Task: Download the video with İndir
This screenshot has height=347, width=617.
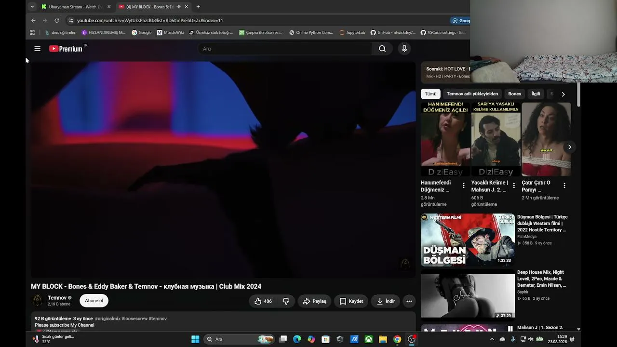Action: [386, 301]
